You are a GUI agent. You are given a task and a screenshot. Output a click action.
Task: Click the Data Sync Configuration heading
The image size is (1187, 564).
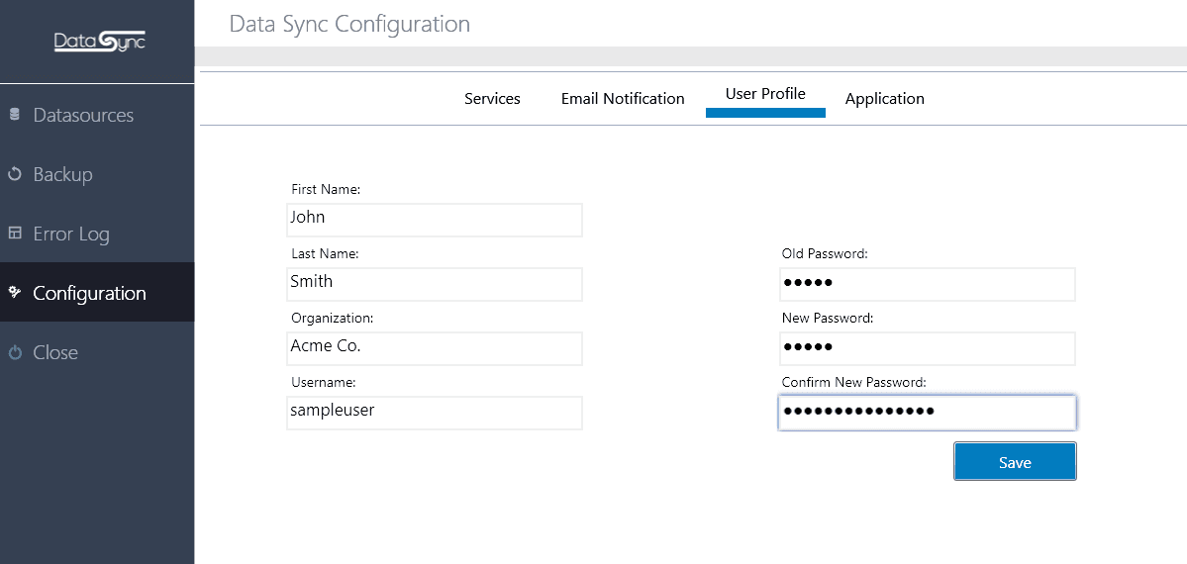click(x=349, y=24)
